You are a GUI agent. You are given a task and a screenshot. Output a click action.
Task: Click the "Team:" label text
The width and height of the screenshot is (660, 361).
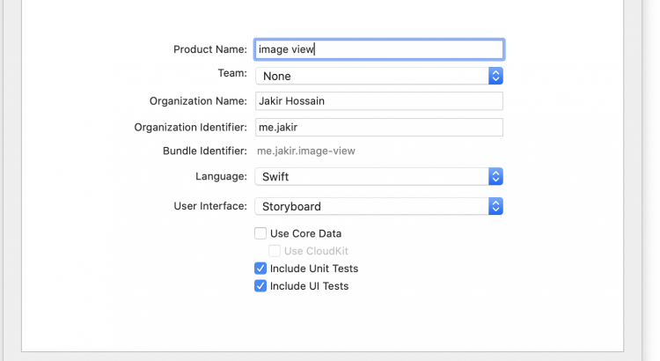tap(232, 73)
